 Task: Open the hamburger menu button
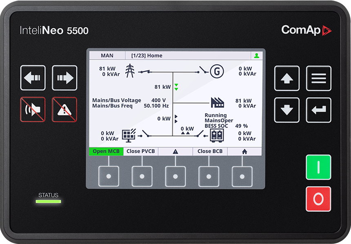click(318, 79)
